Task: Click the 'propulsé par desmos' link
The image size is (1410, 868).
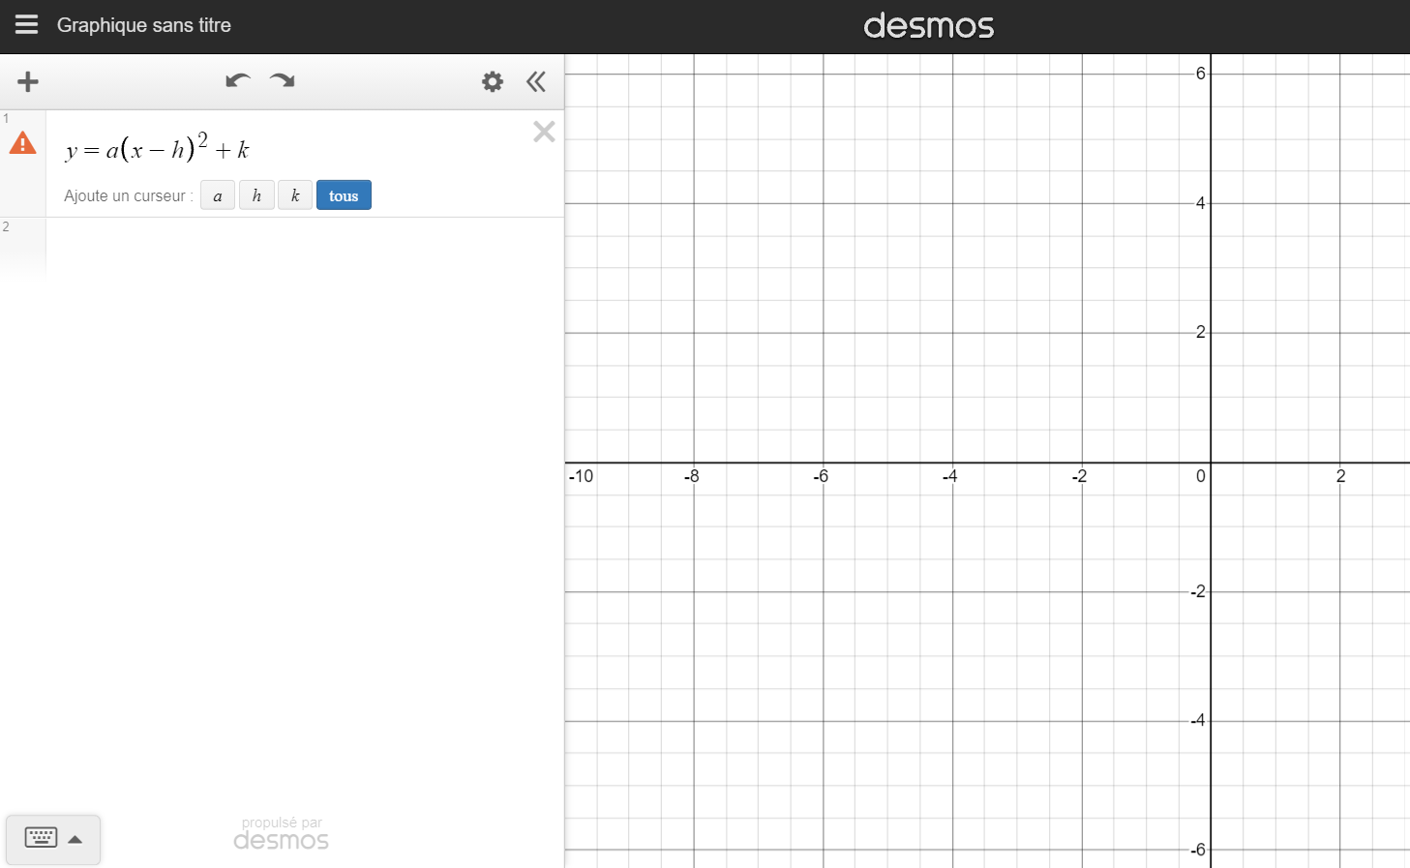Action: 281,833
